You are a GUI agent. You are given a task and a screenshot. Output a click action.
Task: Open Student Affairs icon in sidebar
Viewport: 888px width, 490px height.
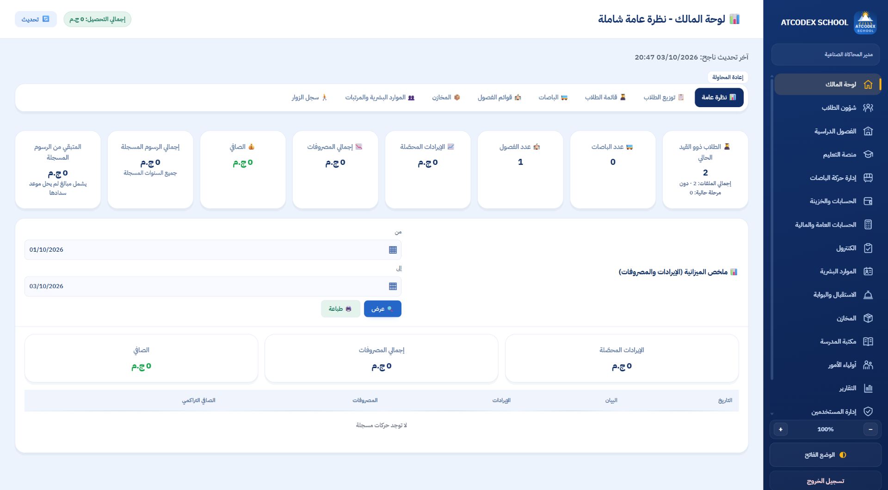click(868, 108)
